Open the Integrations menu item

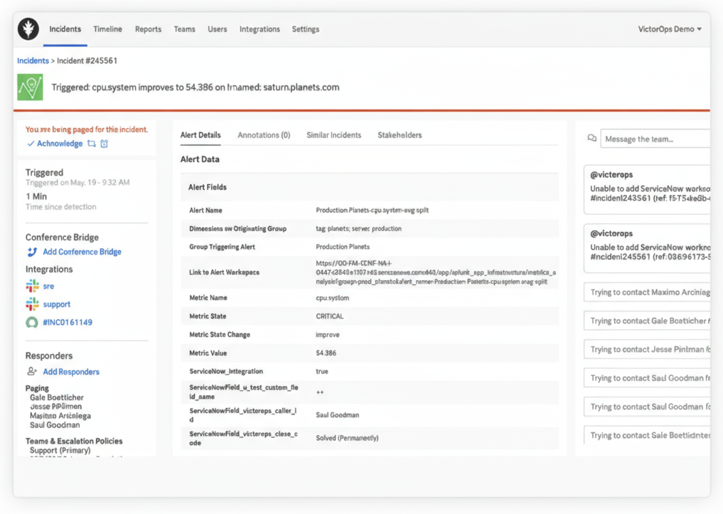pos(259,29)
